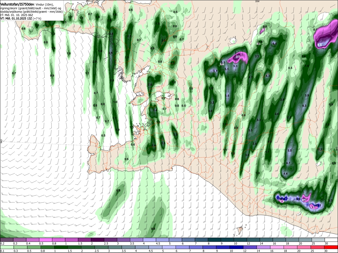Click the 4.4 precipitation value on the map
Screen dimensions: 338x253
click(x=285, y=174)
